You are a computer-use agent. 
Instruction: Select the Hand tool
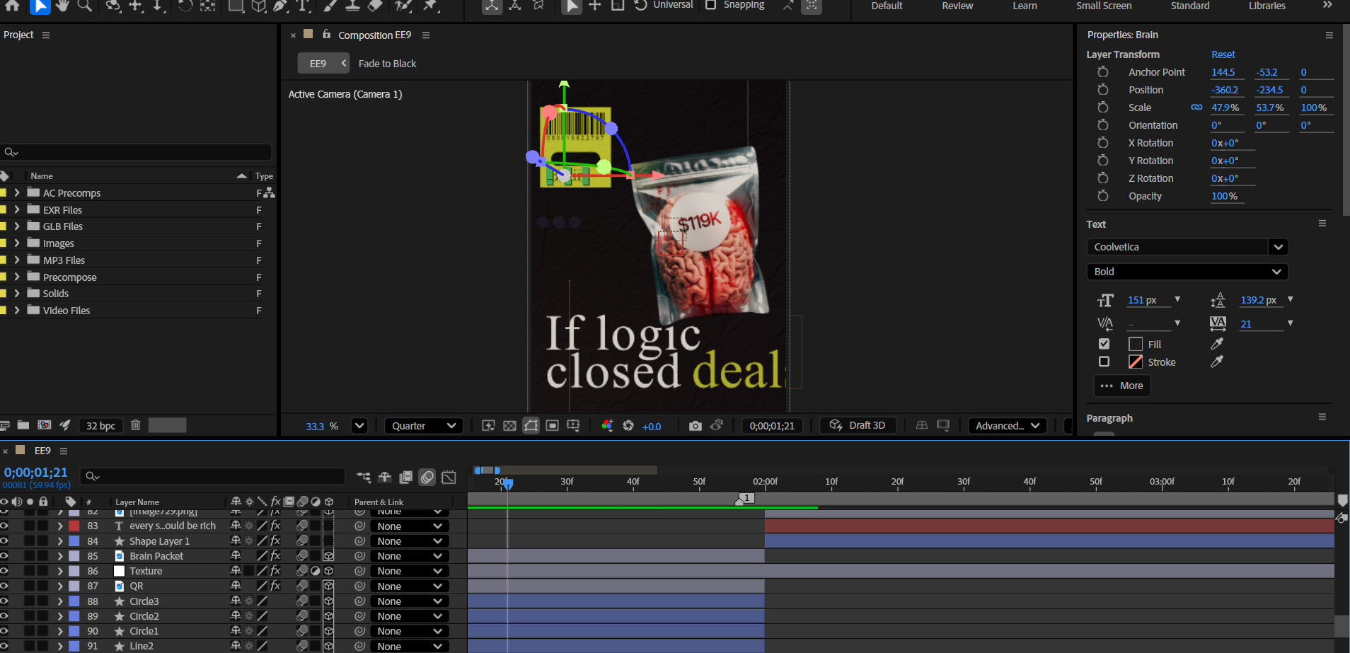pyautogui.click(x=62, y=6)
